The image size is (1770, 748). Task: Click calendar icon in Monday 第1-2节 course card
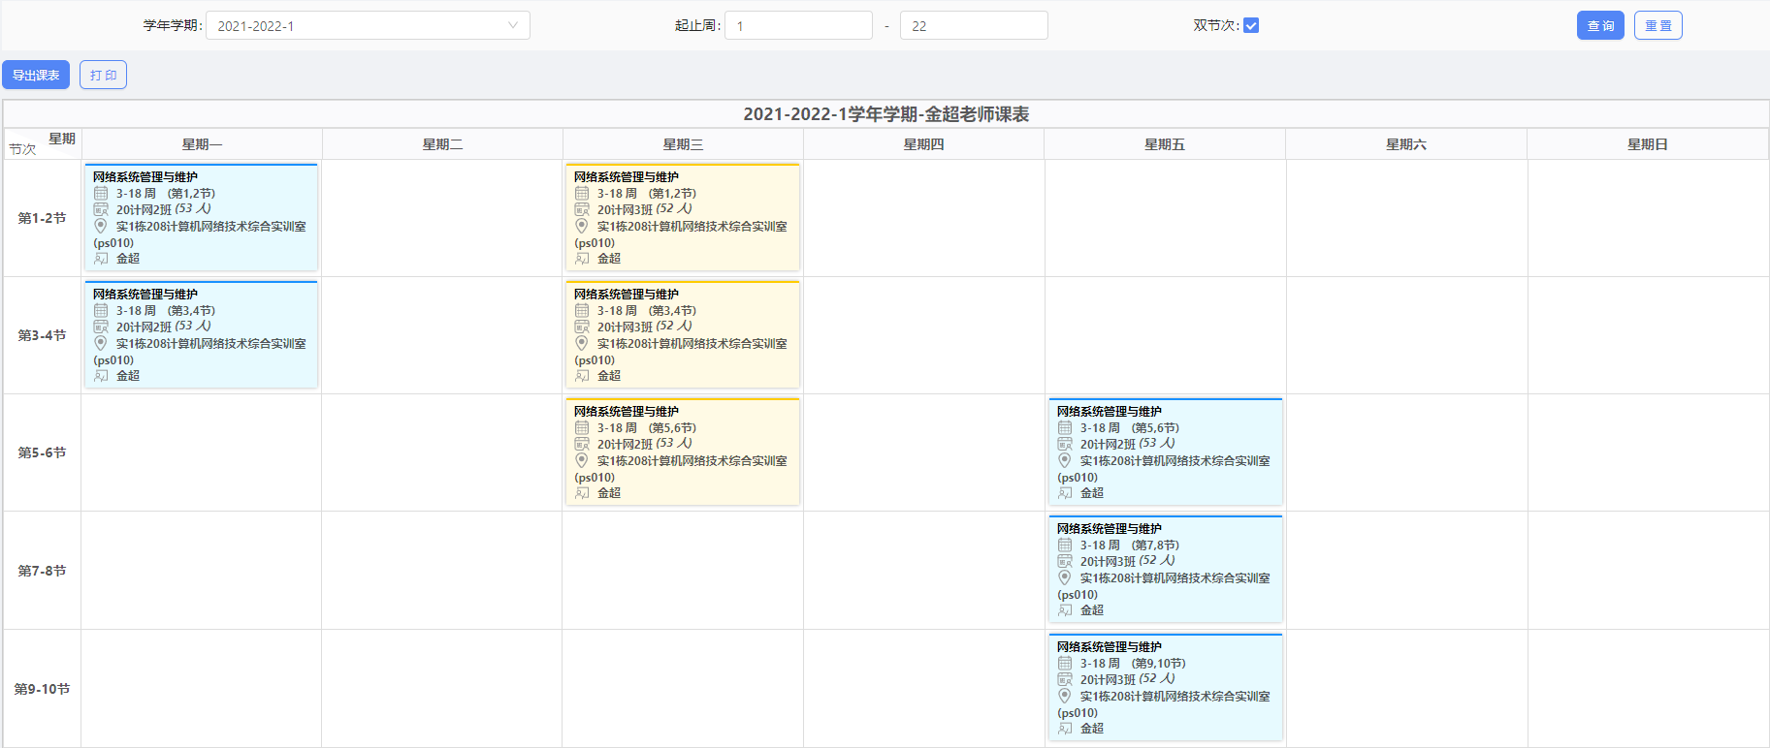pos(101,193)
